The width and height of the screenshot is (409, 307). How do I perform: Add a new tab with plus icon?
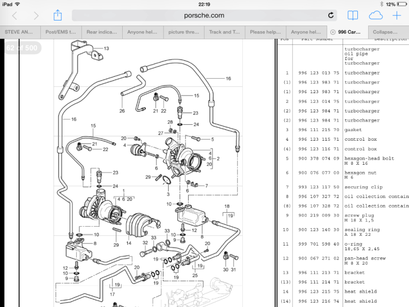tap(397, 15)
